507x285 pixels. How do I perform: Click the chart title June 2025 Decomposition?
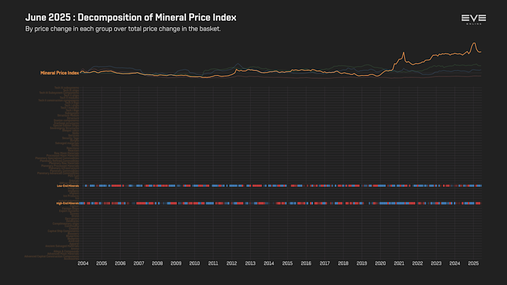click(131, 17)
